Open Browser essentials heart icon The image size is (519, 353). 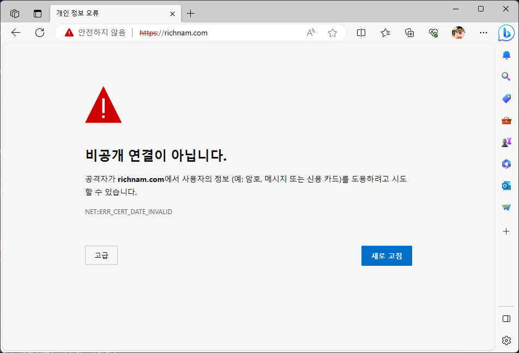tap(433, 33)
